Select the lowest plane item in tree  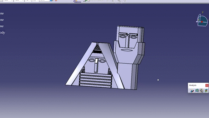tap(2, 26)
